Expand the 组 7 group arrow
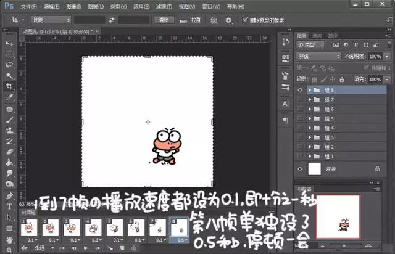The image size is (395, 254). pos(310,100)
